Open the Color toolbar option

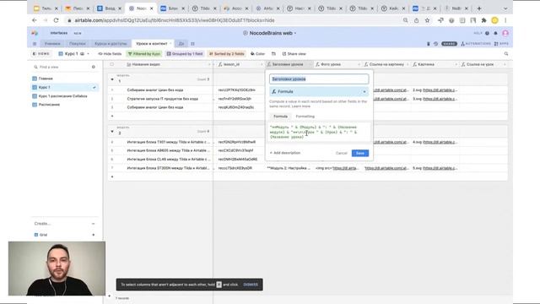pos(257,54)
